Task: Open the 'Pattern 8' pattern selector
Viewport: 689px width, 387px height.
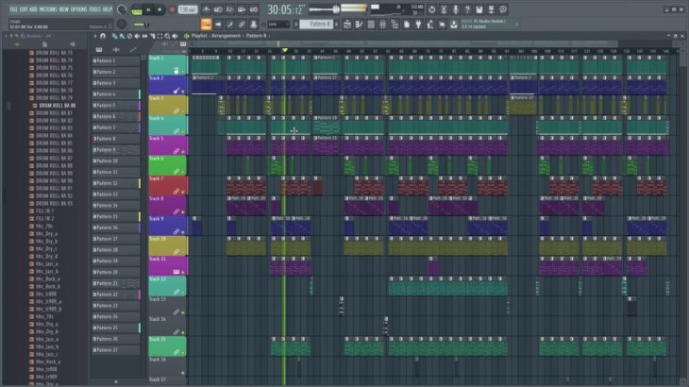Action: coord(317,25)
